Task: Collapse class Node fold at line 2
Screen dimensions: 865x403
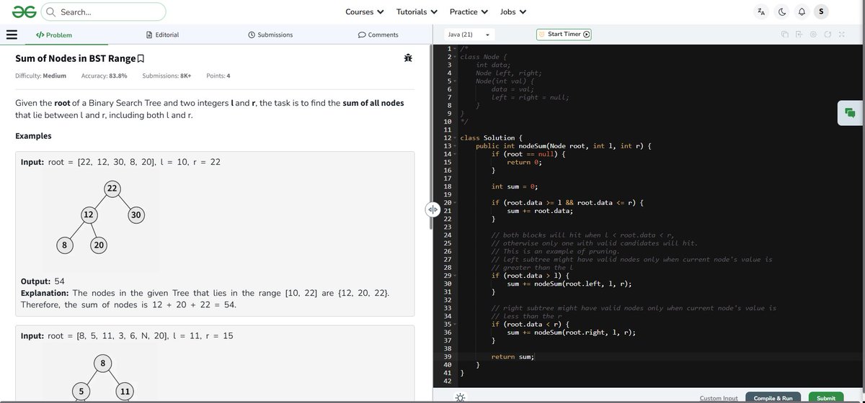Action: (455, 56)
